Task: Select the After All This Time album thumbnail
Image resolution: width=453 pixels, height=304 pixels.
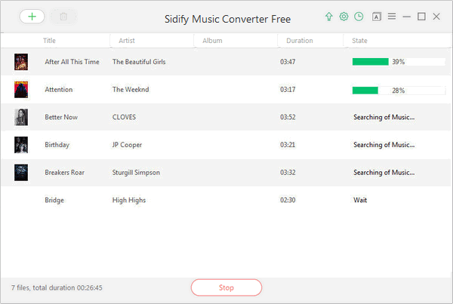Action: click(x=21, y=62)
